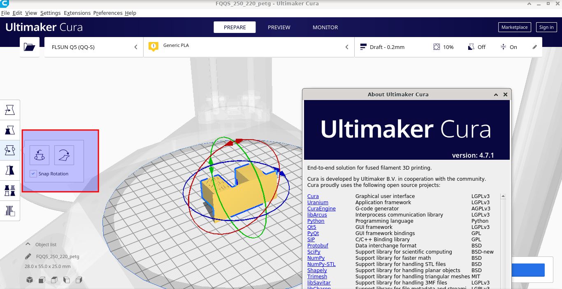
Task: Open the NumPy-STL project link
Action: pos(321,264)
